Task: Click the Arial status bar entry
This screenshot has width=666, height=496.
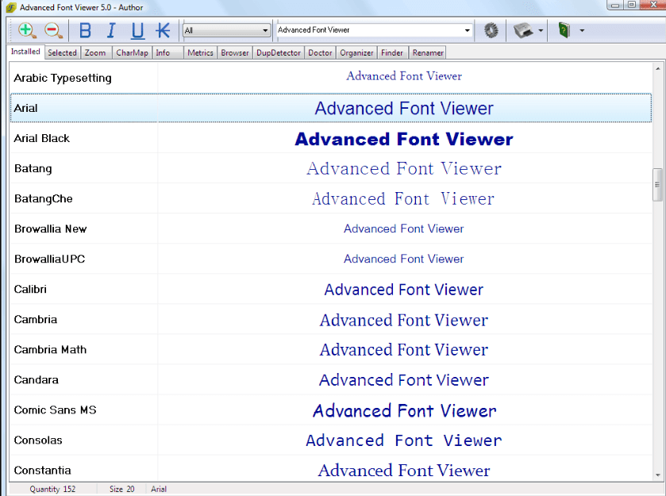Action: coord(159,489)
